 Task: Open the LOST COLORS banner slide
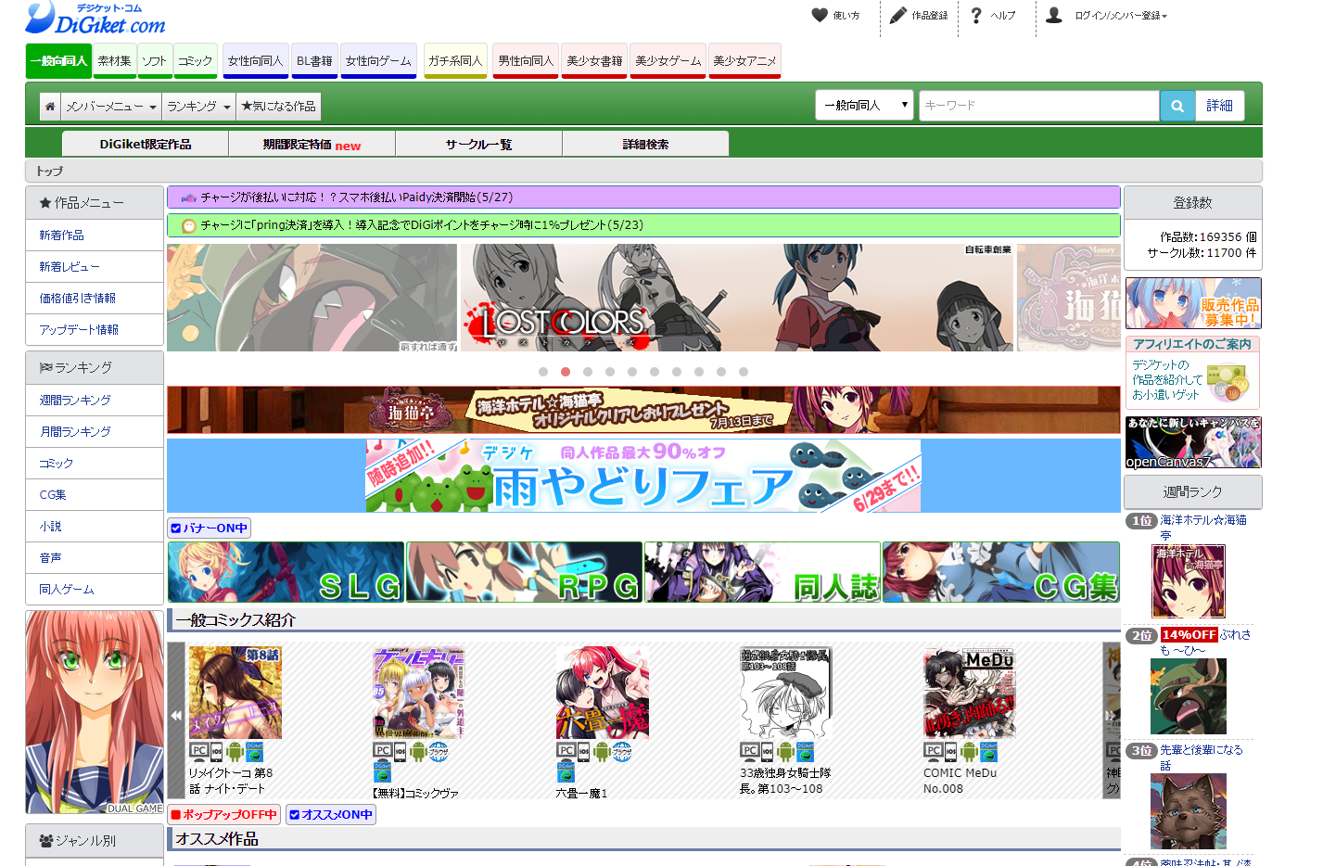(736, 298)
